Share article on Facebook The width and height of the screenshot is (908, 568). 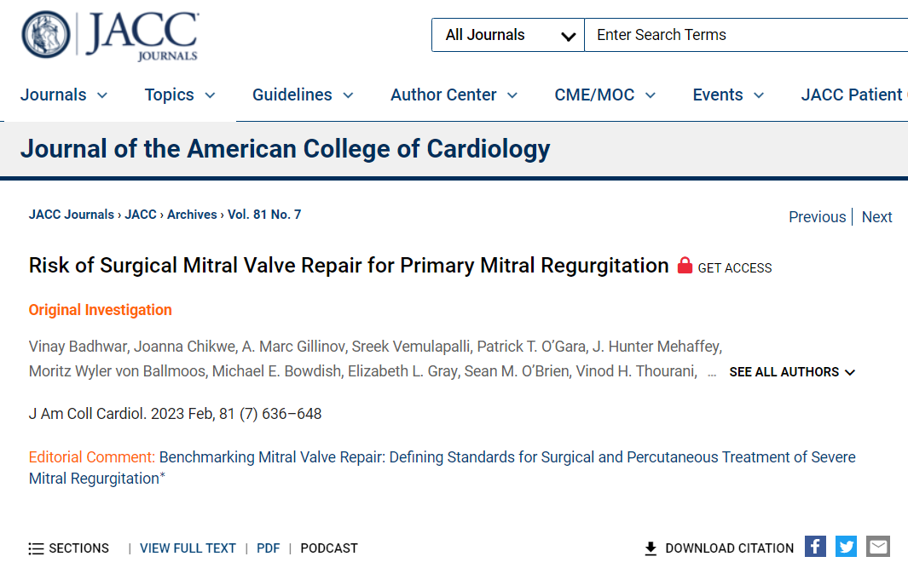(x=815, y=547)
